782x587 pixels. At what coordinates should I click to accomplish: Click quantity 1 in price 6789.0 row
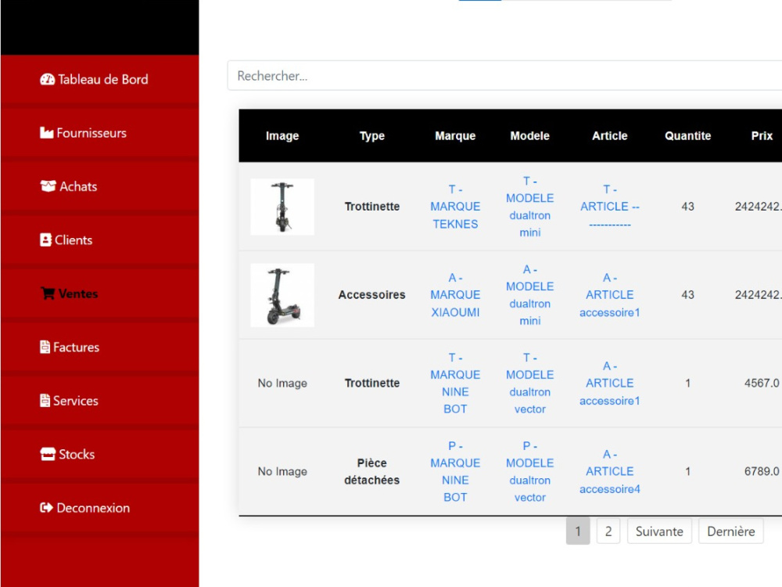687,472
